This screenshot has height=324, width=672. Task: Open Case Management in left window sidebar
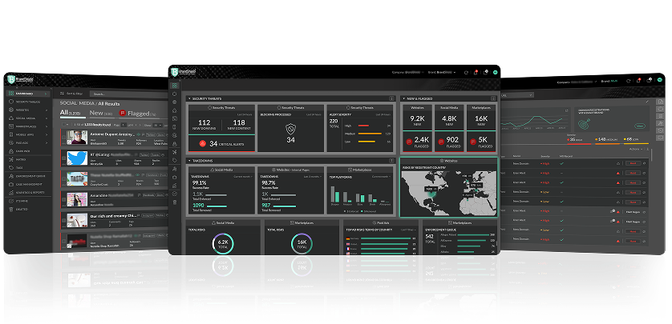[26, 184]
